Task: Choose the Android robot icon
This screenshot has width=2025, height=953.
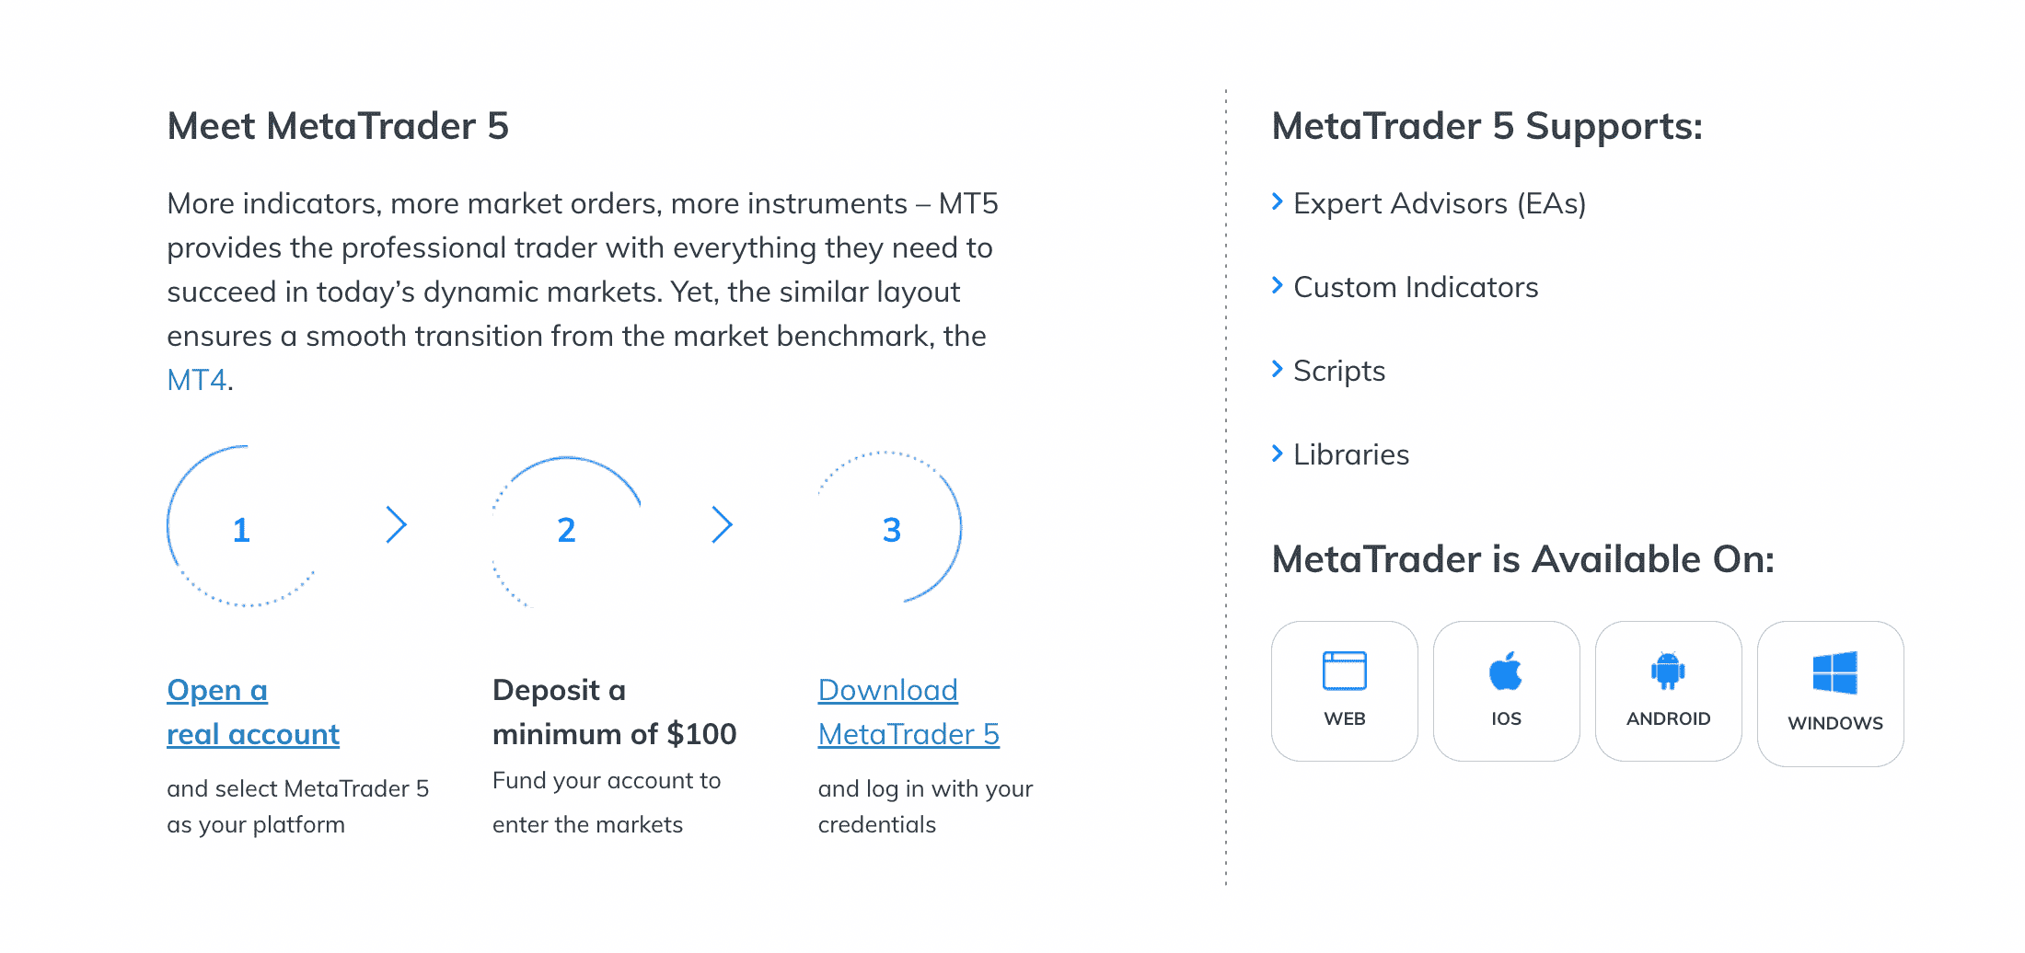Action: coord(1668,671)
